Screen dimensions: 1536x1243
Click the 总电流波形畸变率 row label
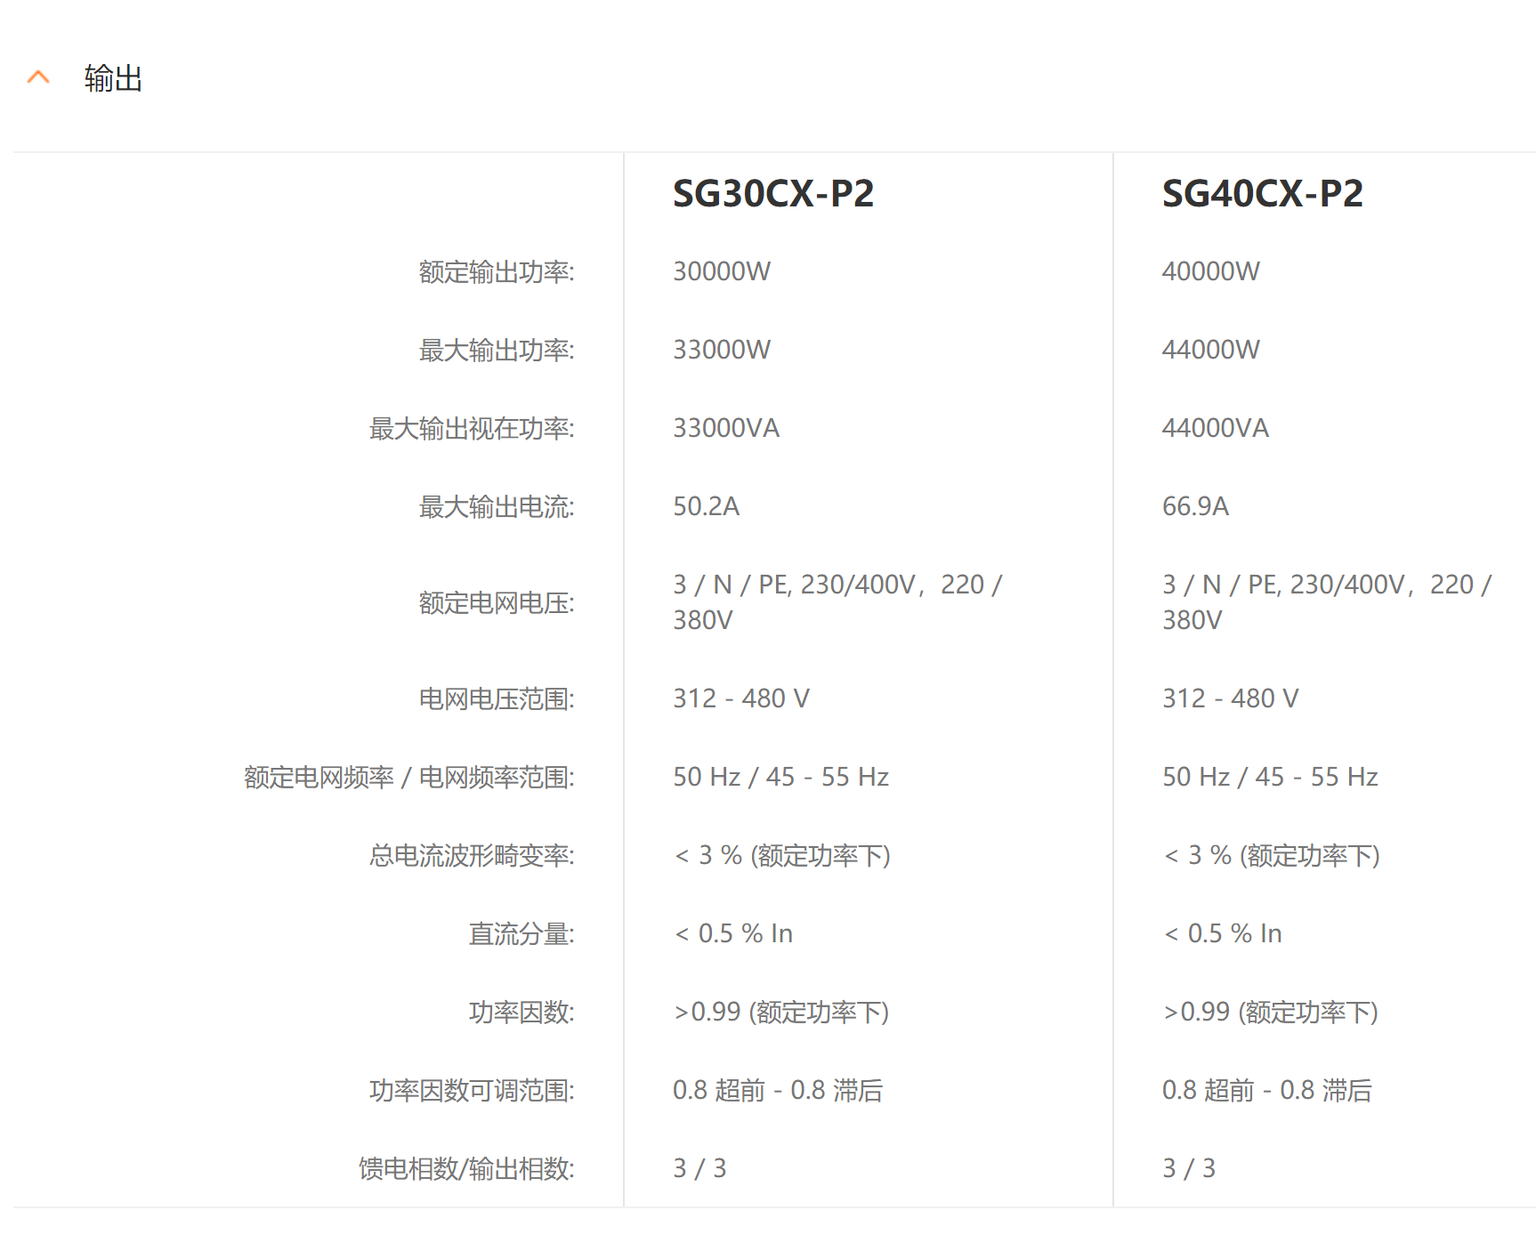(x=471, y=855)
